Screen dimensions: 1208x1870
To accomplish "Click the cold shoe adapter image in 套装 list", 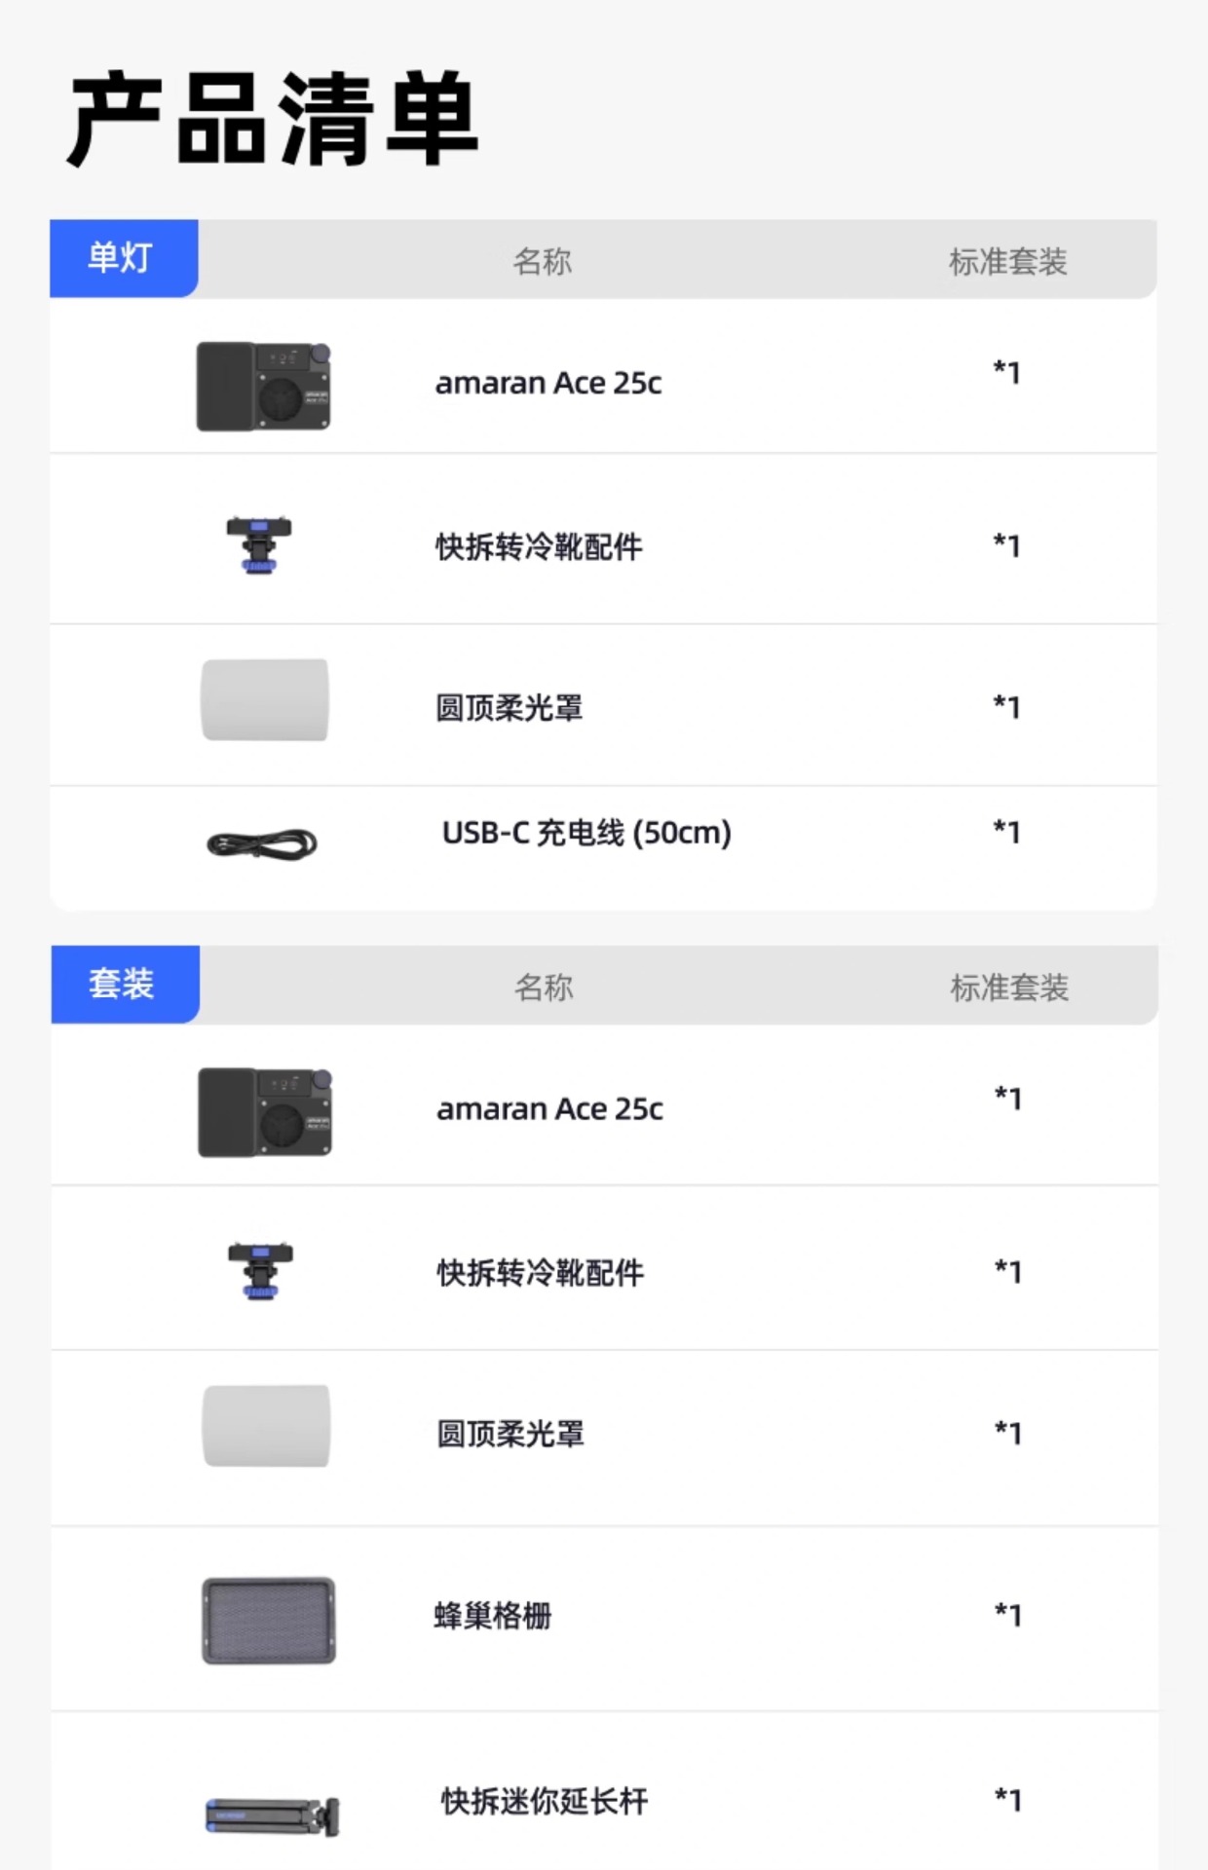I will [260, 1272].
